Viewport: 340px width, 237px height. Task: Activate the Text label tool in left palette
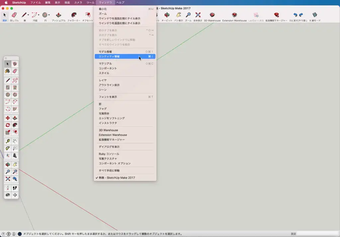pyautogui.click(x=15, y=149)
